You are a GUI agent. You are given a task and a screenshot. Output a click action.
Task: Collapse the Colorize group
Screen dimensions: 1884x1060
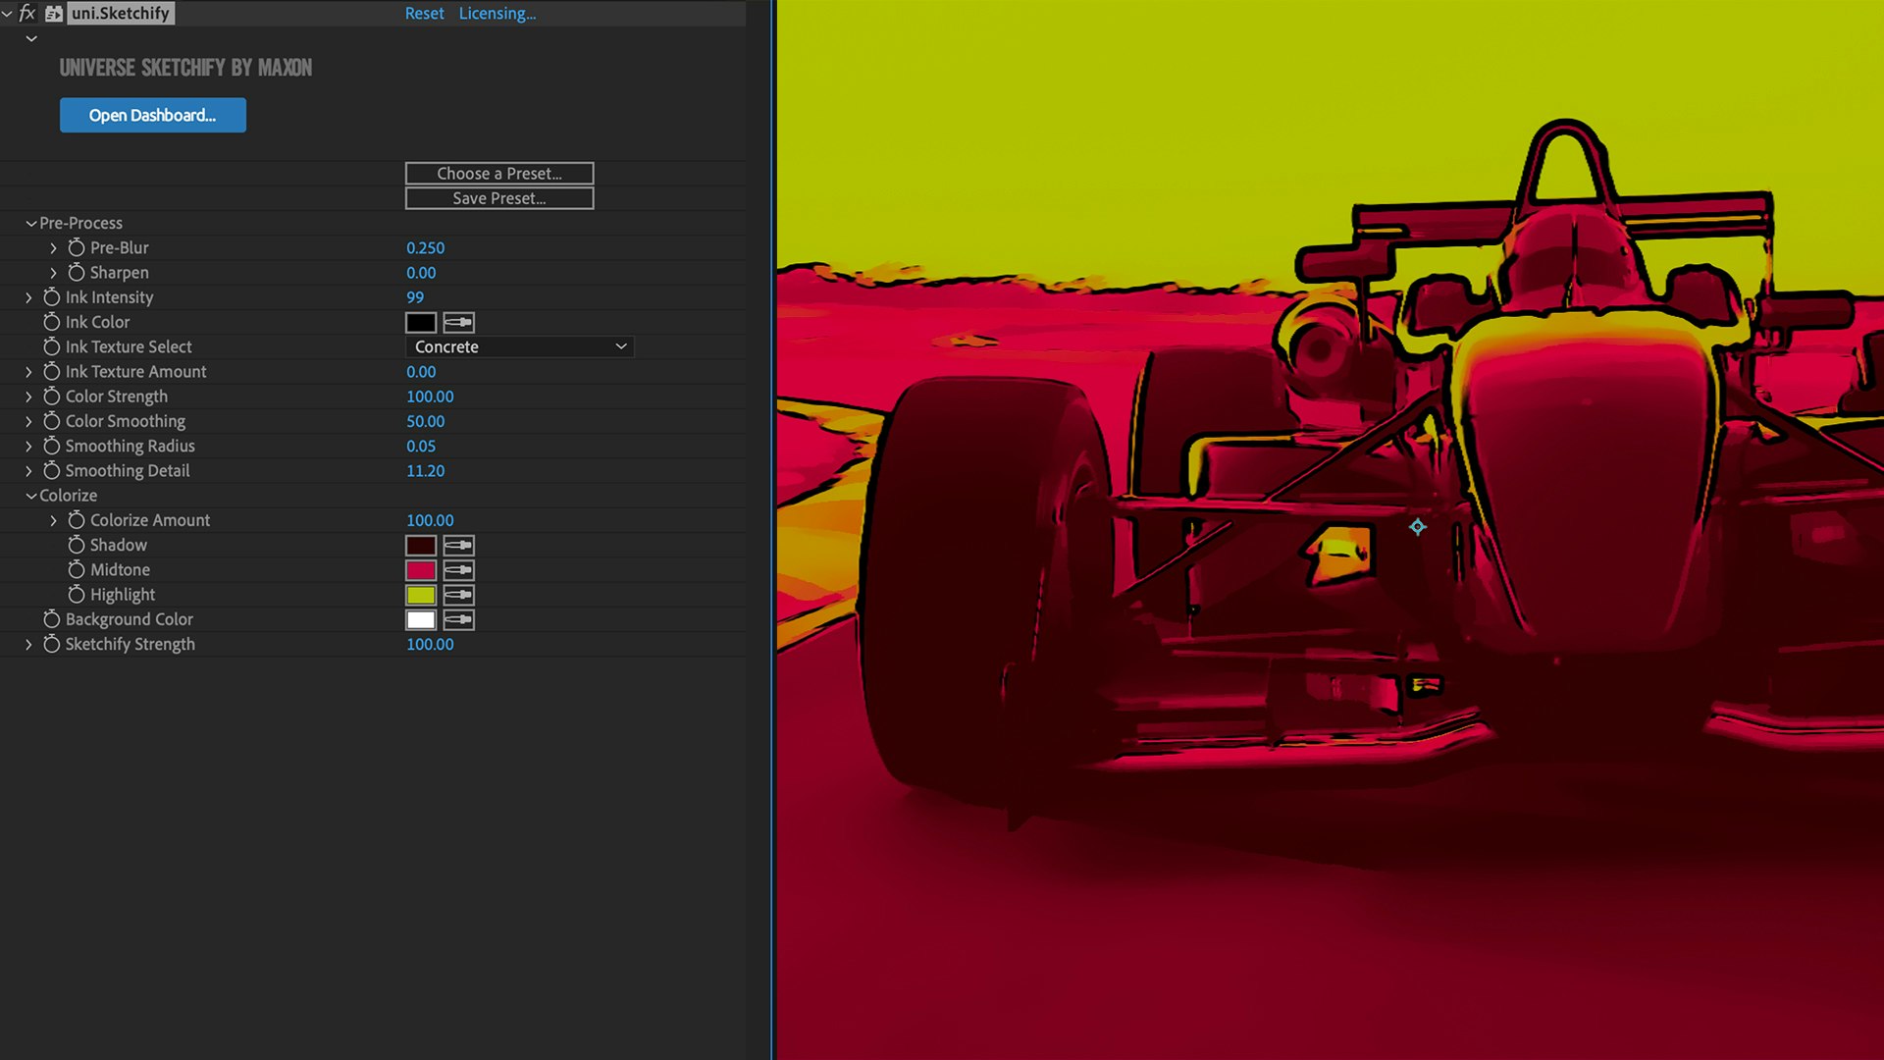pos(31,496)
